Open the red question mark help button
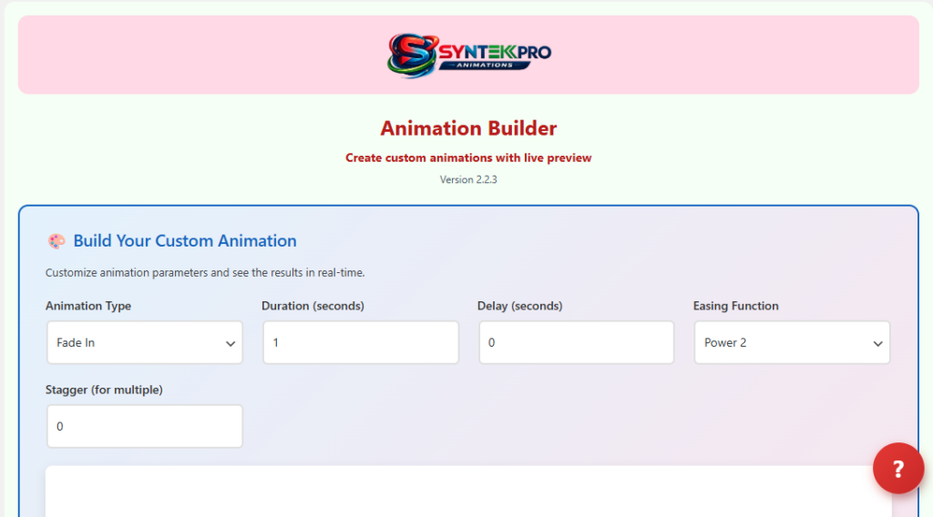933x517 pixels. [897, 468]
